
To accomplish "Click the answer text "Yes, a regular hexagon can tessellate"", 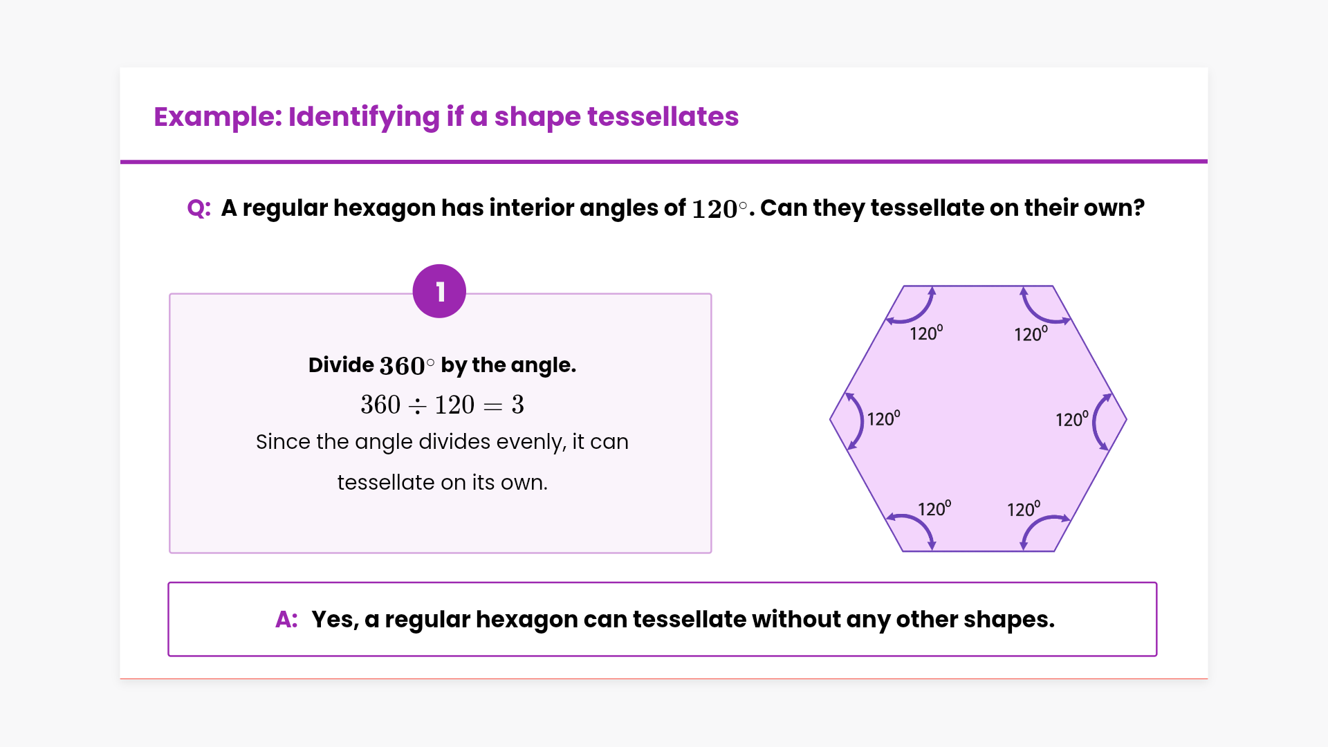I will click(x=683, y=620).
